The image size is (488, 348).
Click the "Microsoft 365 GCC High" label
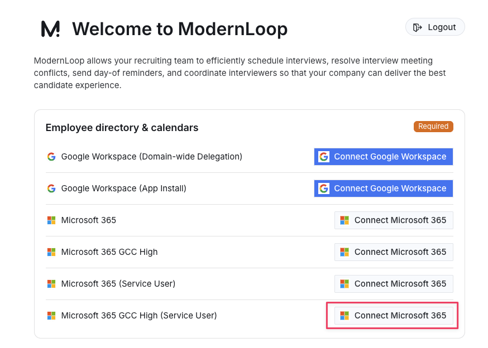point(109,252)
